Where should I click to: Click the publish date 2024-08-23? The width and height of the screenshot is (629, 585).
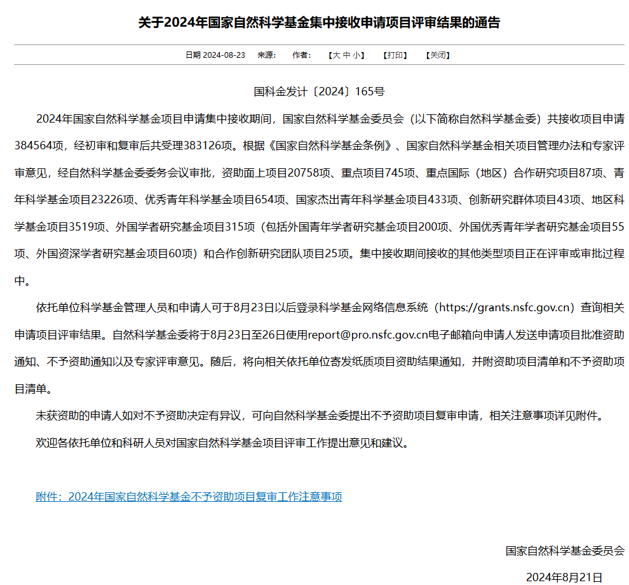[x=224, y=55]
